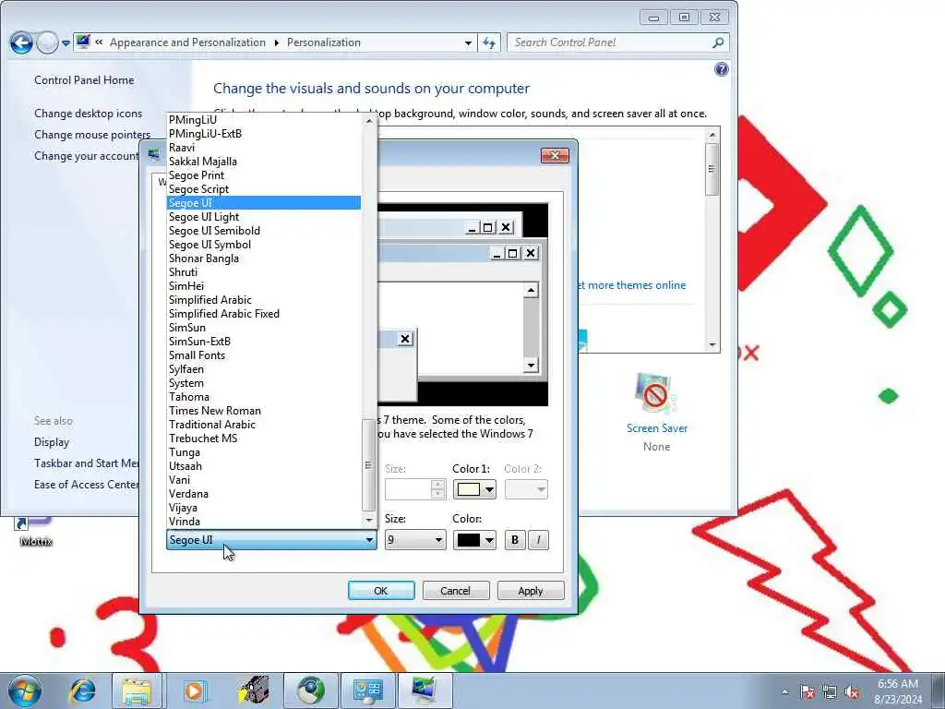Click the network tray icon

coord(830,692)
